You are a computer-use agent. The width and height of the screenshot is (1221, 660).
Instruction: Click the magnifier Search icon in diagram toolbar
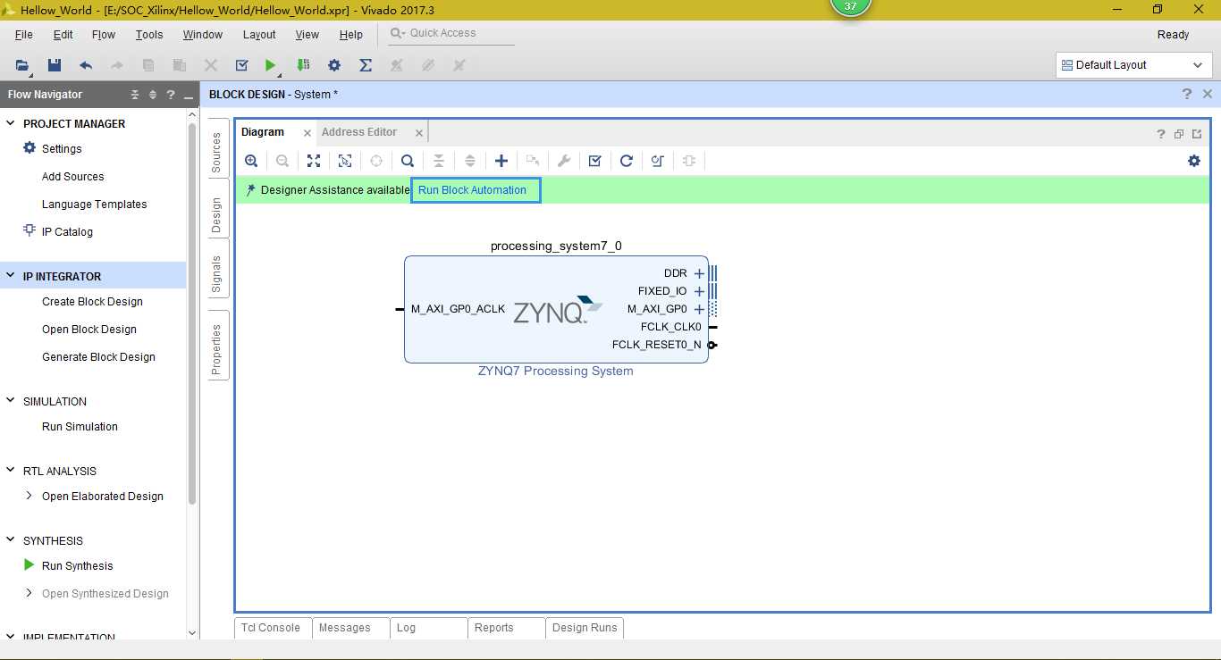408,161
